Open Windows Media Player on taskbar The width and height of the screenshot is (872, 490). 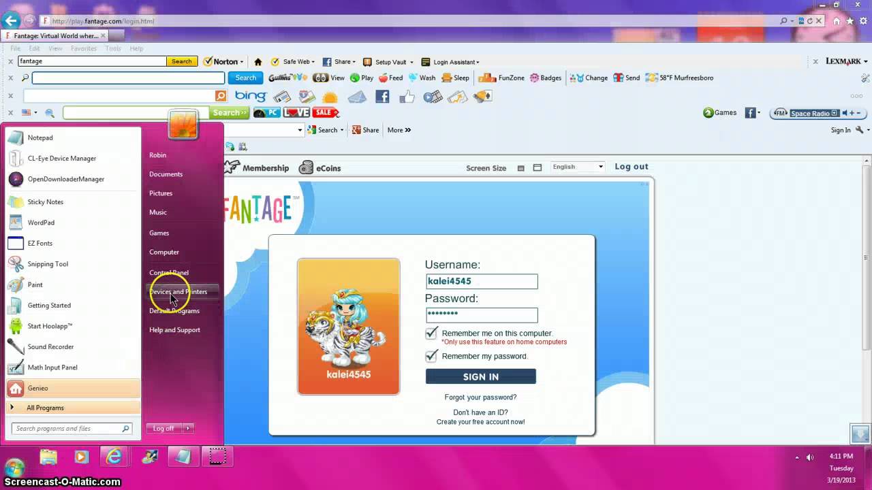81,457
